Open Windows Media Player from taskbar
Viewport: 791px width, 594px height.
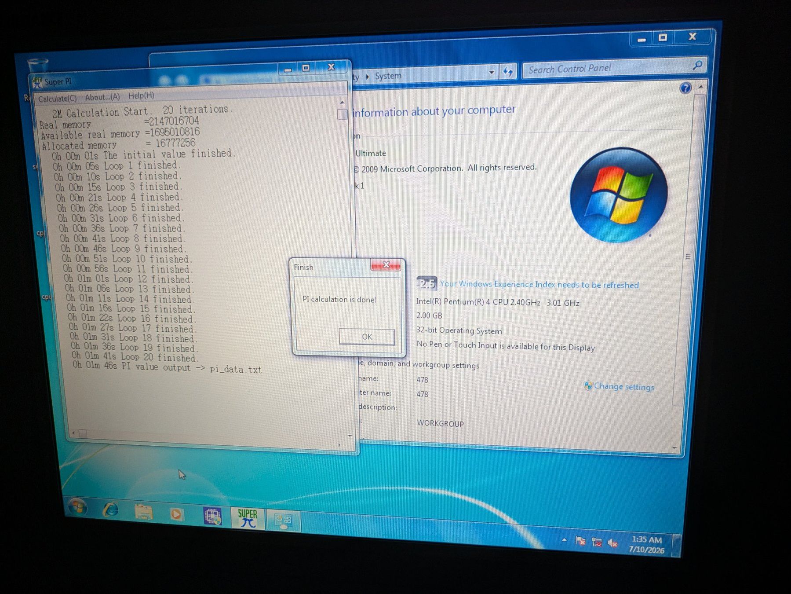[176, 514]
